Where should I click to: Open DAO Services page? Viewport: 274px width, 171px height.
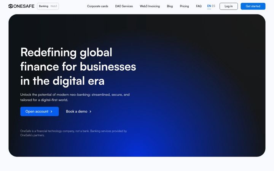tap(124, 6)
